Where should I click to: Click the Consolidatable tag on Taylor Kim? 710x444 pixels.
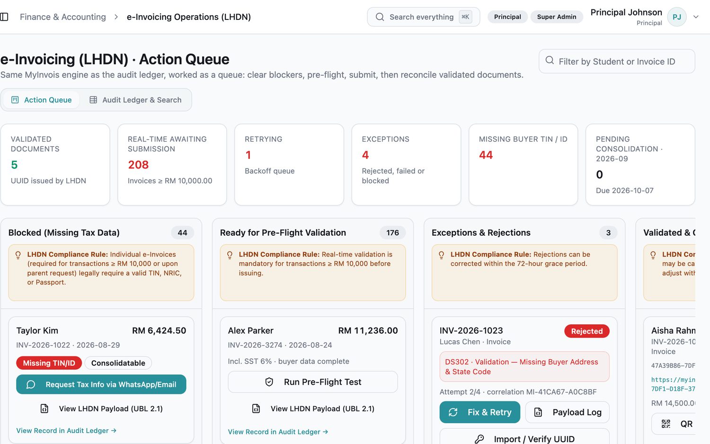coord(118,363)
